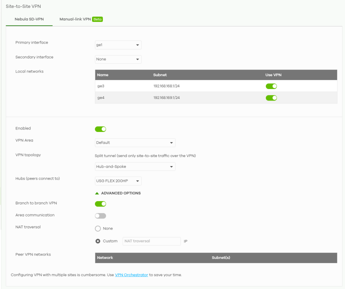Select Custom NAT traversal radio button
The height and width of the screenshot is (289, 345).
pos(98,241)
